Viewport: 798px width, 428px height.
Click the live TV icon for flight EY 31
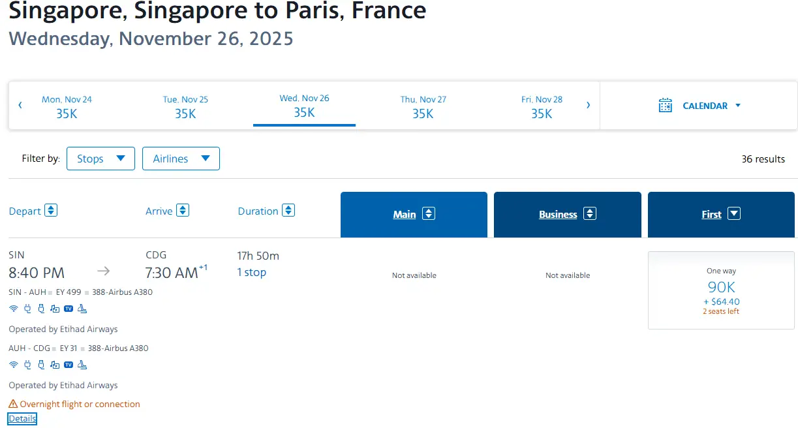[69, 365]
